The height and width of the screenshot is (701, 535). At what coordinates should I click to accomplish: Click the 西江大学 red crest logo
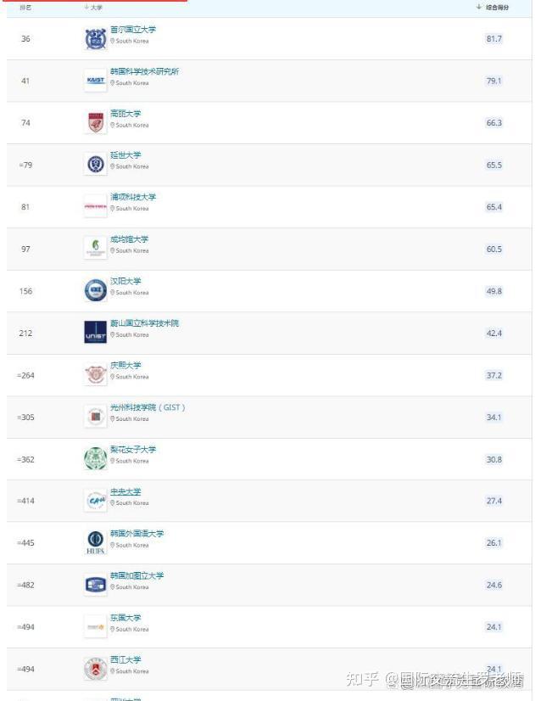pyautogui.click(x=95, y=669)
